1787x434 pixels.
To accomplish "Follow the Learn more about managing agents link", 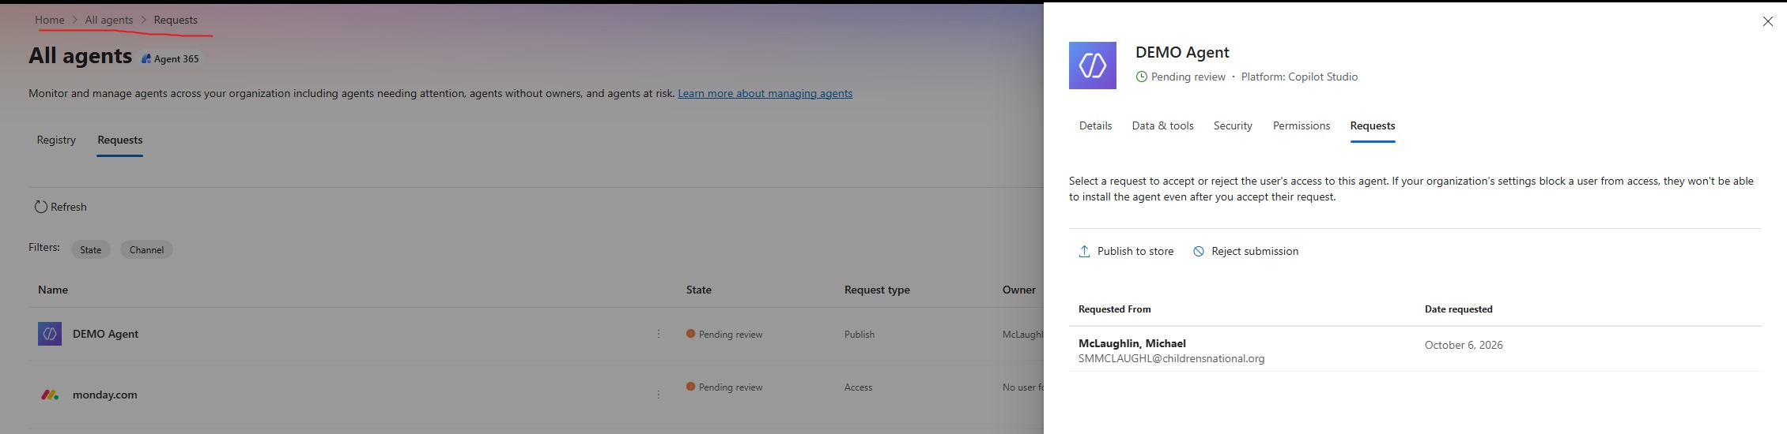I will pos(765,93).
